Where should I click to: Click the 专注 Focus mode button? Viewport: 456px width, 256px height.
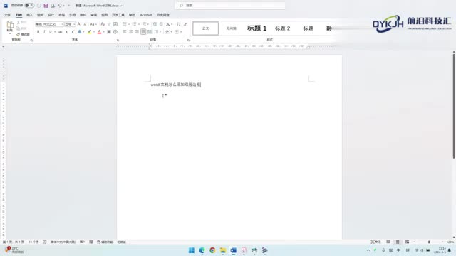(375, 242)
